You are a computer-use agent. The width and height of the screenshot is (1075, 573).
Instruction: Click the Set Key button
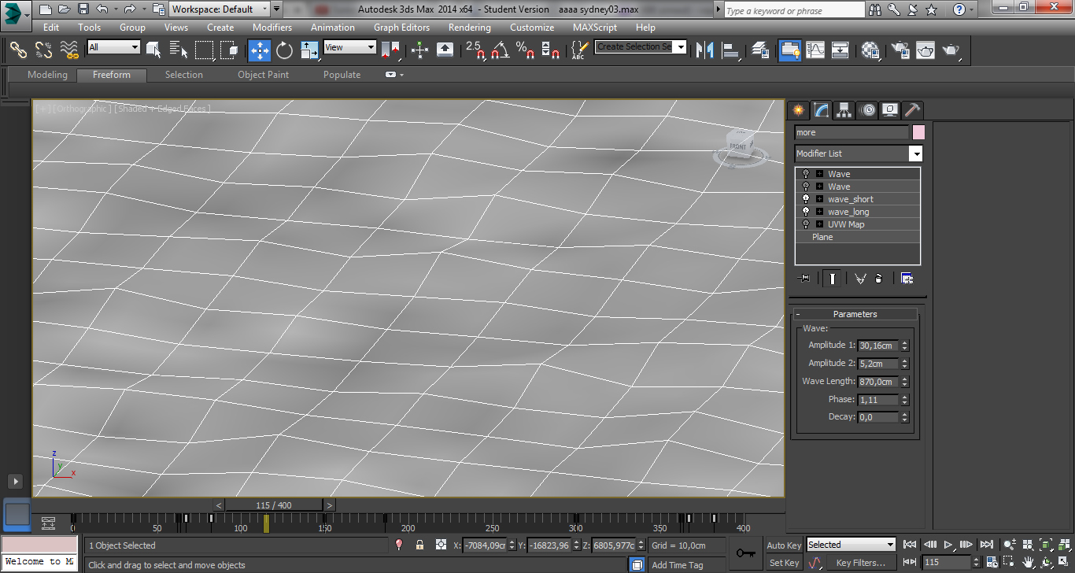(x=784, y=563)
